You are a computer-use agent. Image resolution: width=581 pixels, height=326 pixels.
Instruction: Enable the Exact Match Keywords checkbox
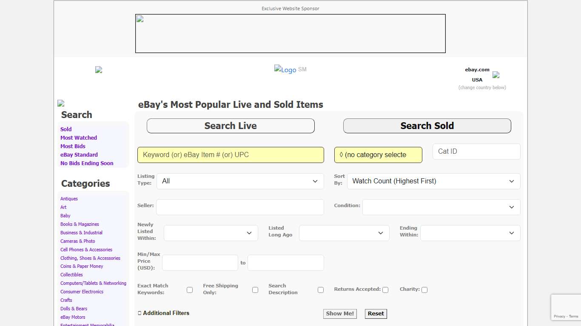click(x=190, y=289)
